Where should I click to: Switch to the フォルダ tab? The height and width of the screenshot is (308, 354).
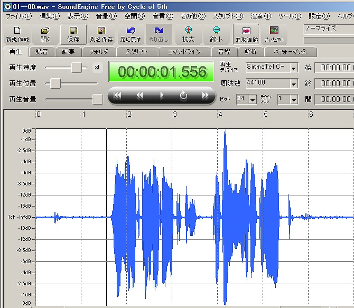click(x=99, y=52)
